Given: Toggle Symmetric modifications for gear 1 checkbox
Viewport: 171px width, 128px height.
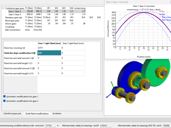Looking at the screenshot, I should tap(4, 97).
